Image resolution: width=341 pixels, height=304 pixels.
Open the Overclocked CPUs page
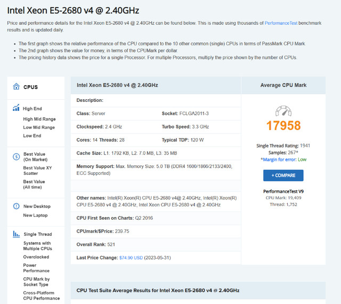click(36, 257)
